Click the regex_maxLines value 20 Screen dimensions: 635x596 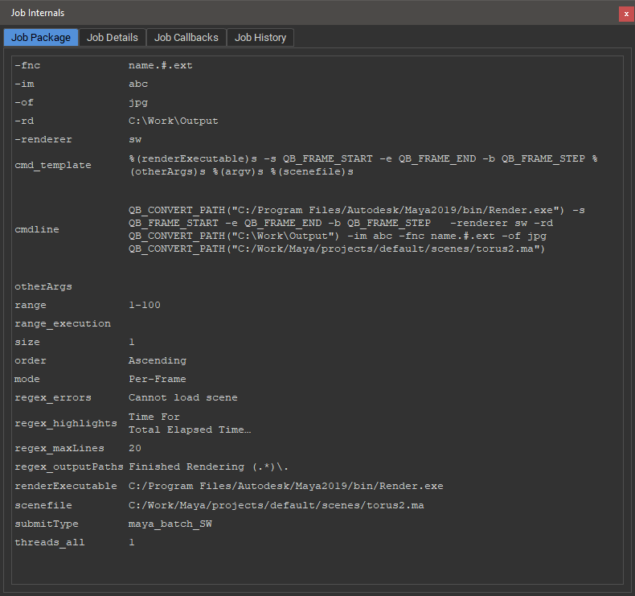pos(135,447)
